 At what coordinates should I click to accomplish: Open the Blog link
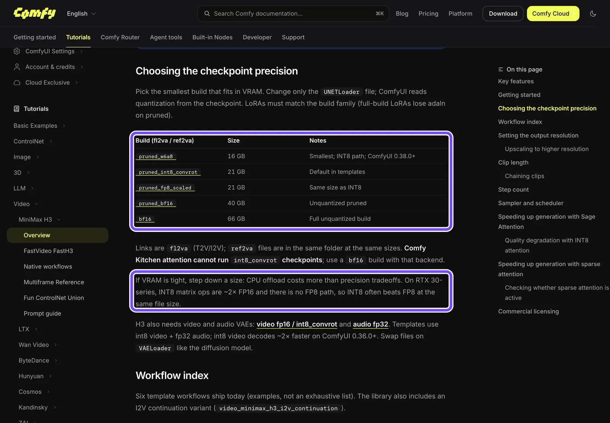[x=402, y=14]
